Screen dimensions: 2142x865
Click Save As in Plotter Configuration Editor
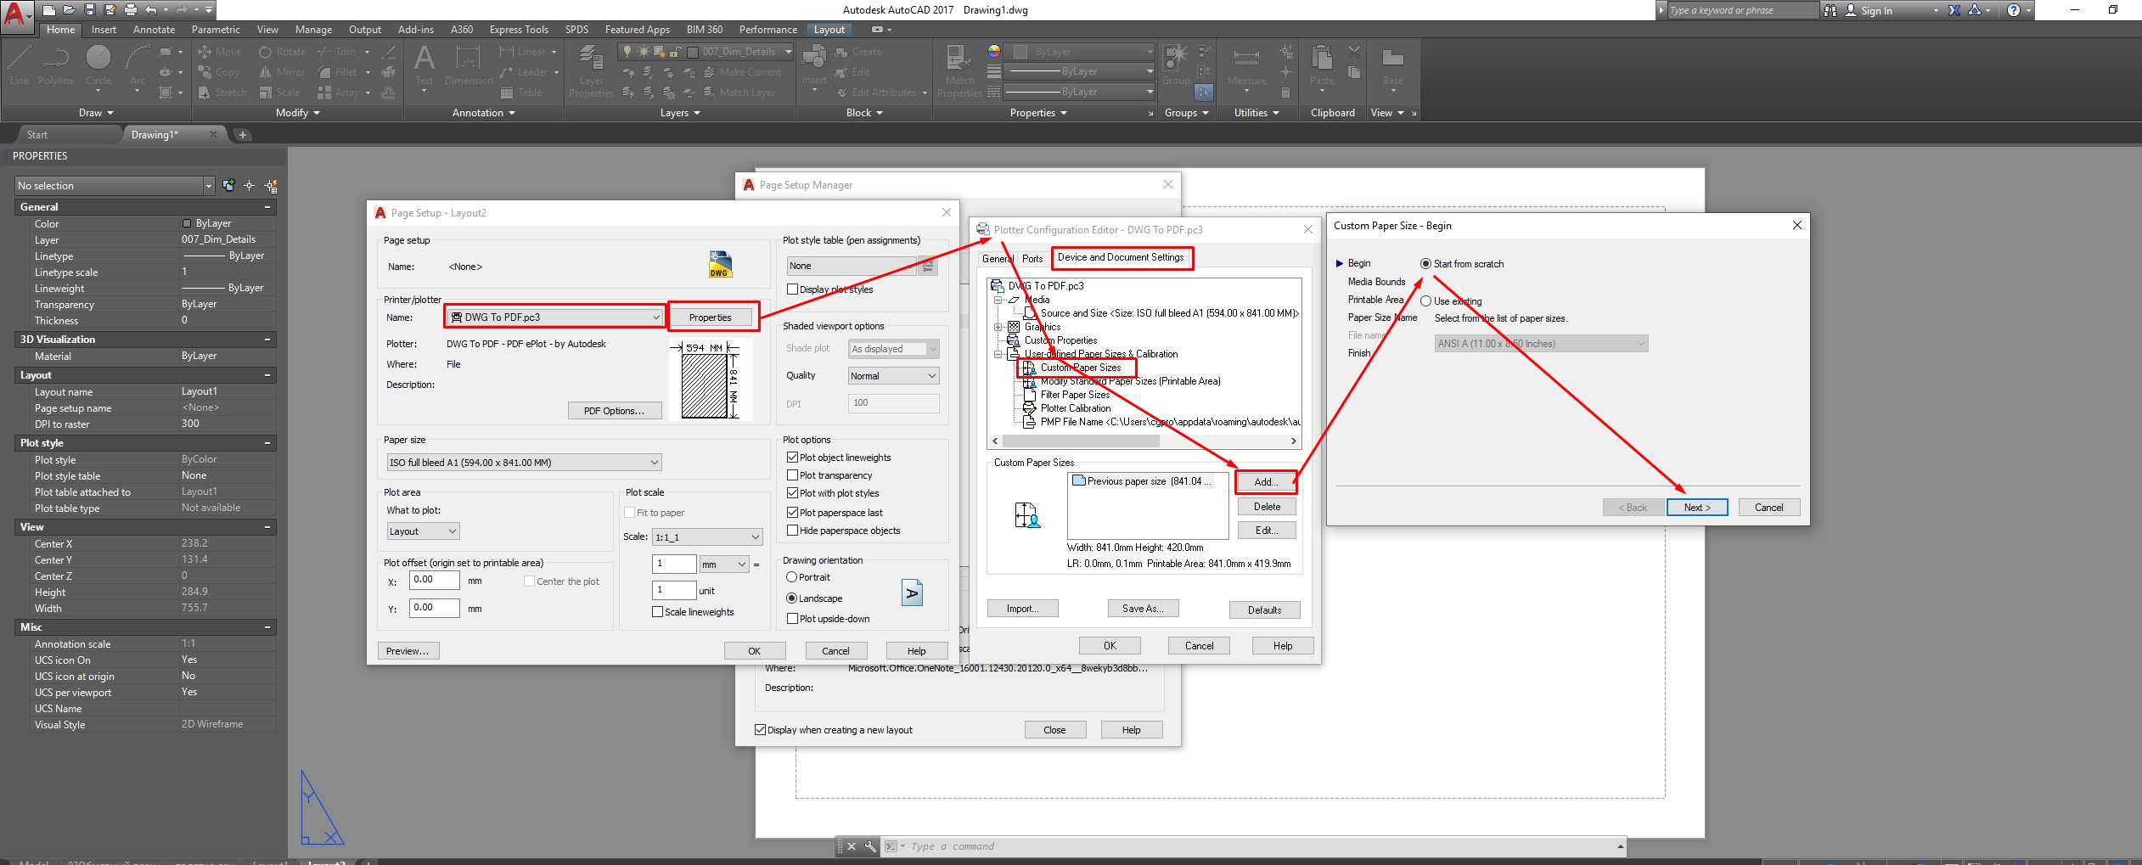click(x=1142, y=609)
